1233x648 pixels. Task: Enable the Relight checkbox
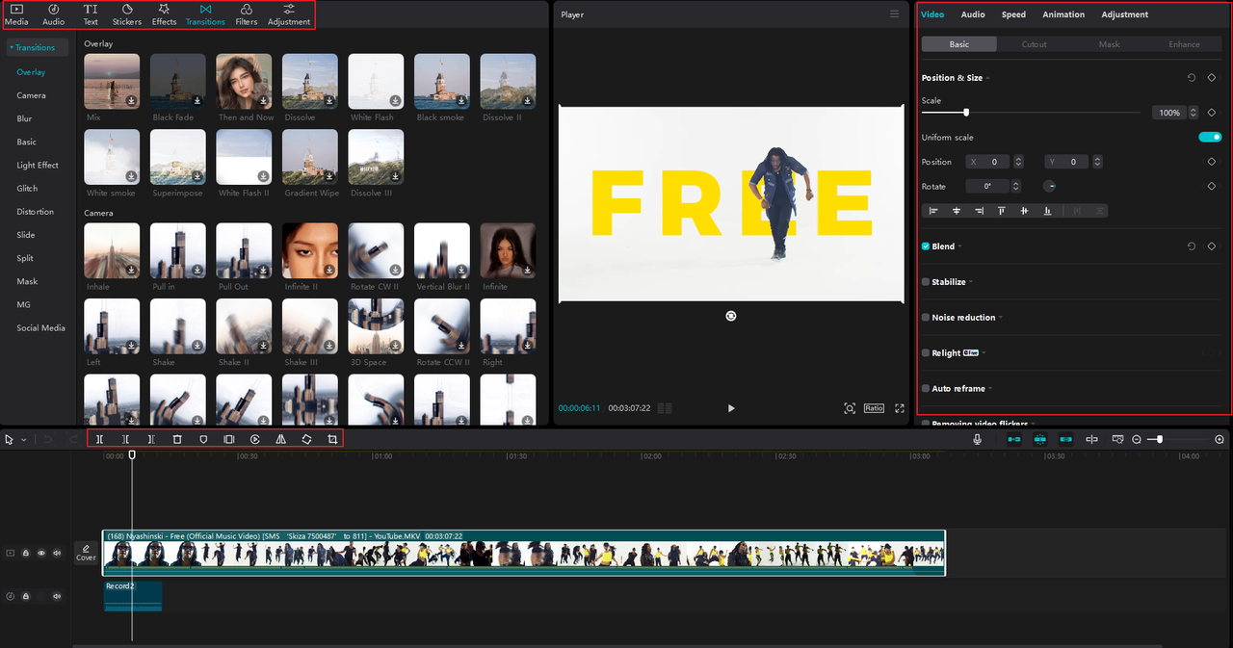[926, 353]
